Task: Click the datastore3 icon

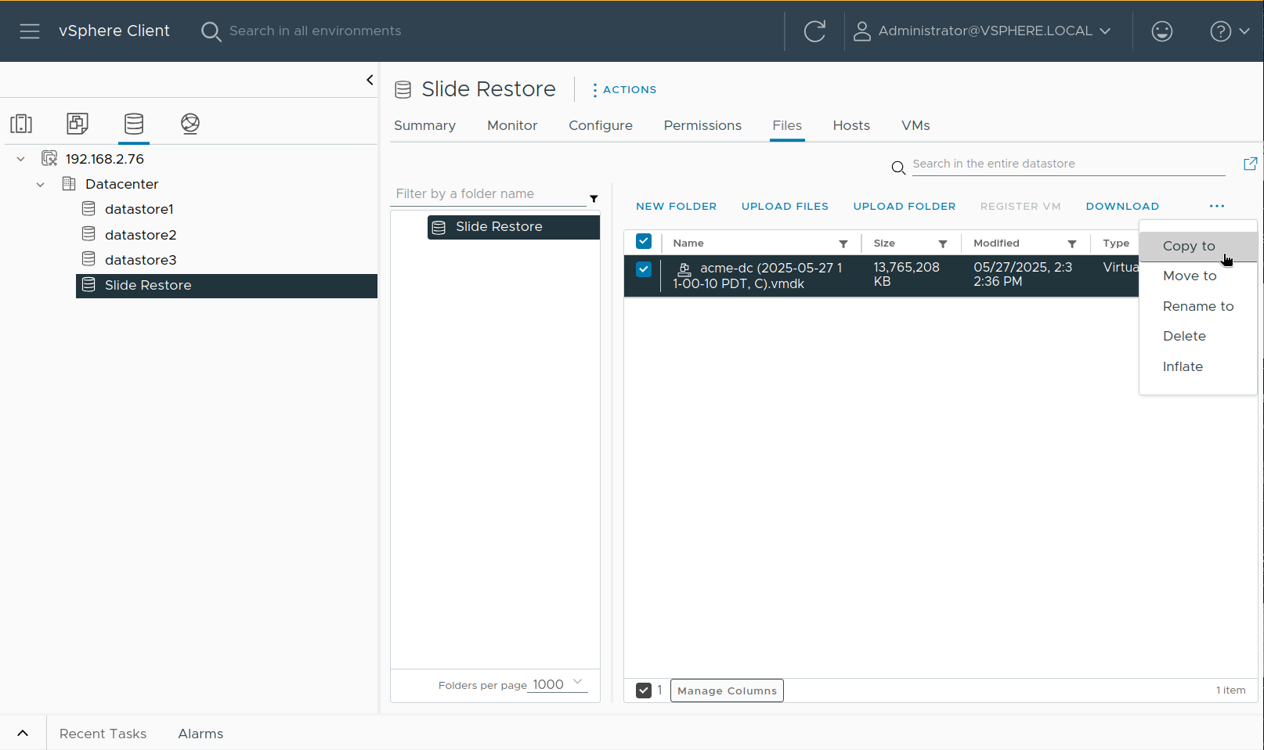Action: pyautogui.click(x=88, y=259)
